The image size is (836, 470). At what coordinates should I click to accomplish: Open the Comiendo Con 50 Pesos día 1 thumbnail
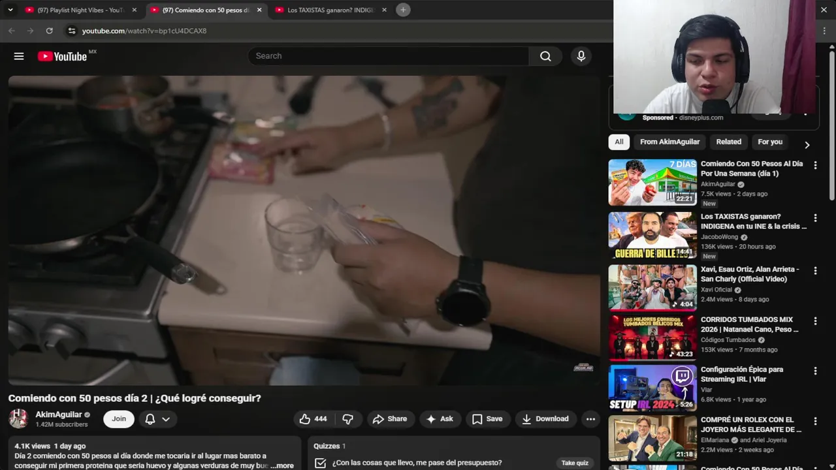pos(652,183)
